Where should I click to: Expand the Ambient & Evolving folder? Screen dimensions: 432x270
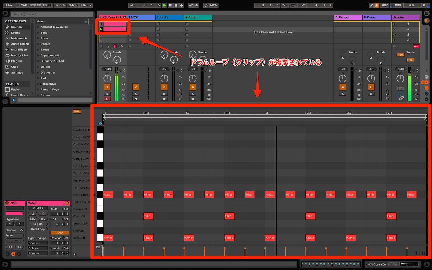pos(38,27)
